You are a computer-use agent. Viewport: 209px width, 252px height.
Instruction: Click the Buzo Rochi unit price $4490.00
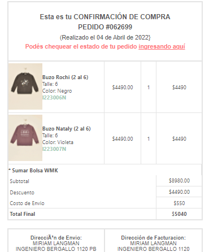tap(123, 88)
